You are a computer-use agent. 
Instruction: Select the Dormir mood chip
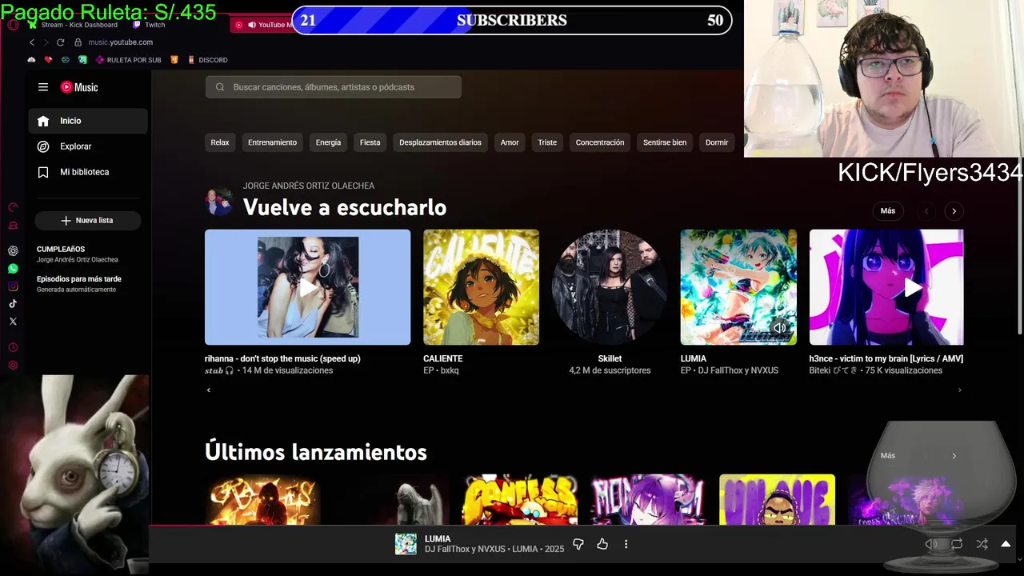click(x=717, y=142)
